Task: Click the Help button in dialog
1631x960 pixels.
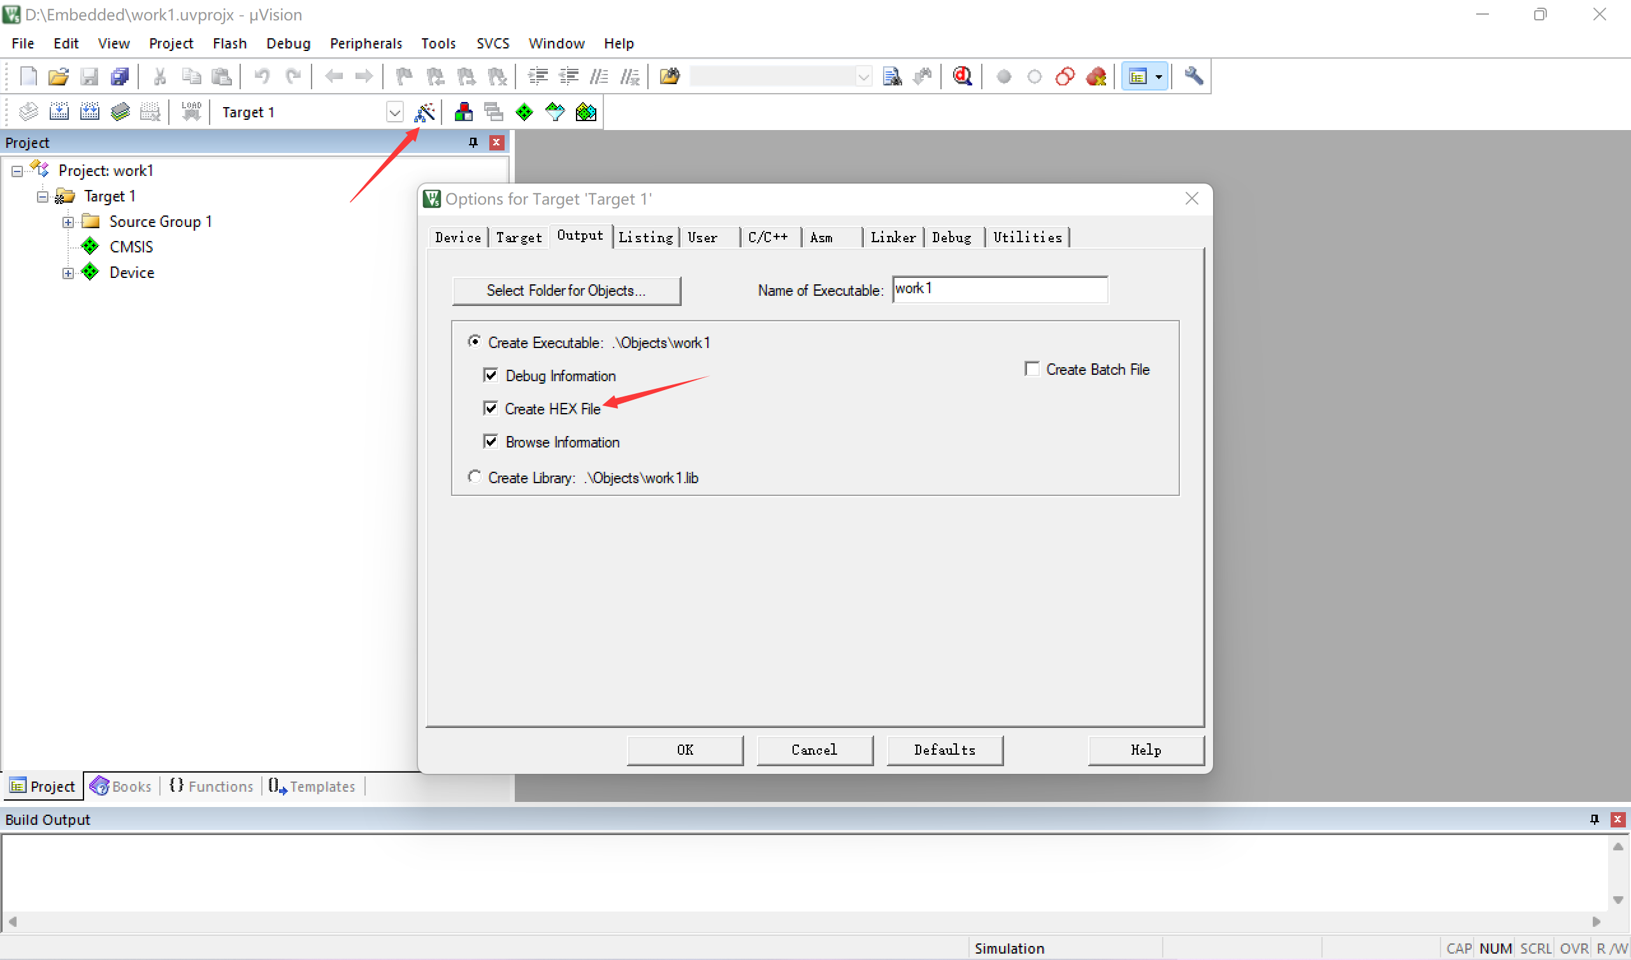Action: (1146, 750)
